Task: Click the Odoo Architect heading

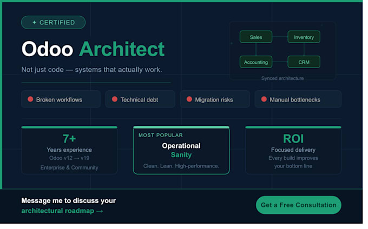Action: [93, 49]
